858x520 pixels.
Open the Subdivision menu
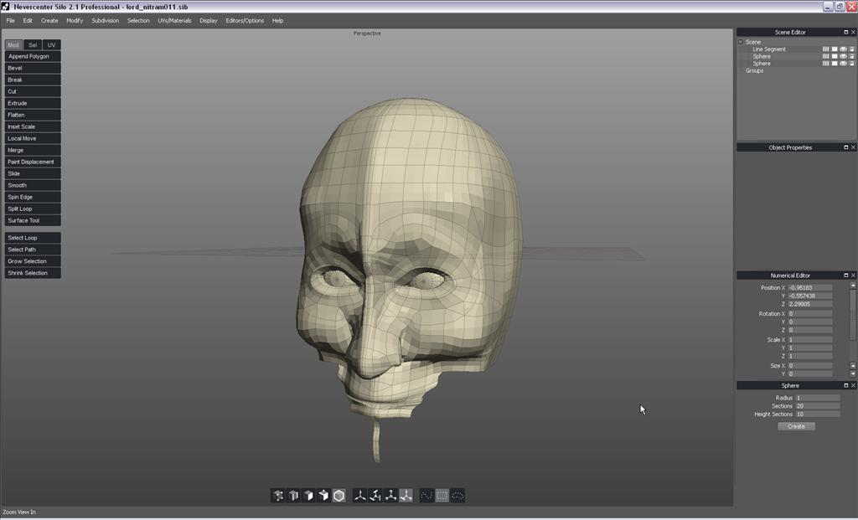click(105, 20)
